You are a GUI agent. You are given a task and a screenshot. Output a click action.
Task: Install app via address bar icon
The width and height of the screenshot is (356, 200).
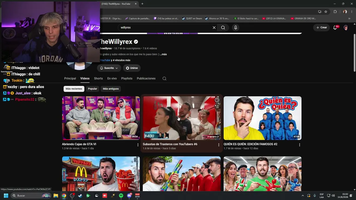320,12
